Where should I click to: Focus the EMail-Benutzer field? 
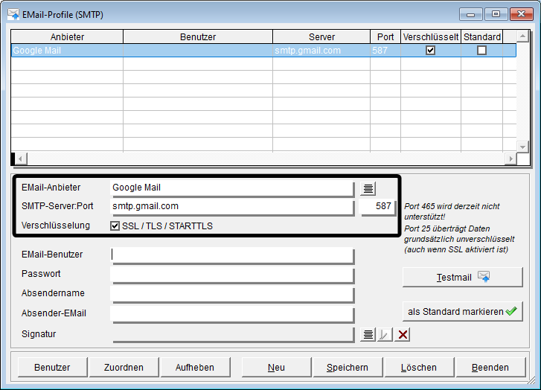click(x=232, y=255)
